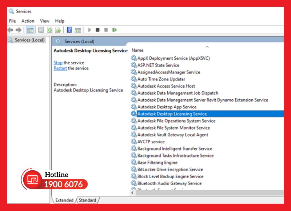Image resolution: width=291 pixels, height=211 pixels.
Task: Select Autodesk File Operations System Service
Action: pos(176,121)
